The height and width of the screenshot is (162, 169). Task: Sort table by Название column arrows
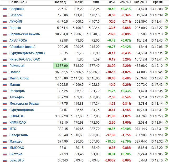26,2
